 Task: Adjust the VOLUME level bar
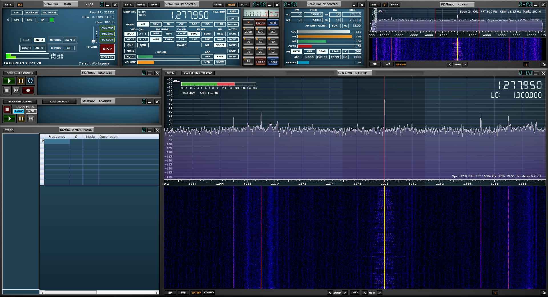pos(168,62)
